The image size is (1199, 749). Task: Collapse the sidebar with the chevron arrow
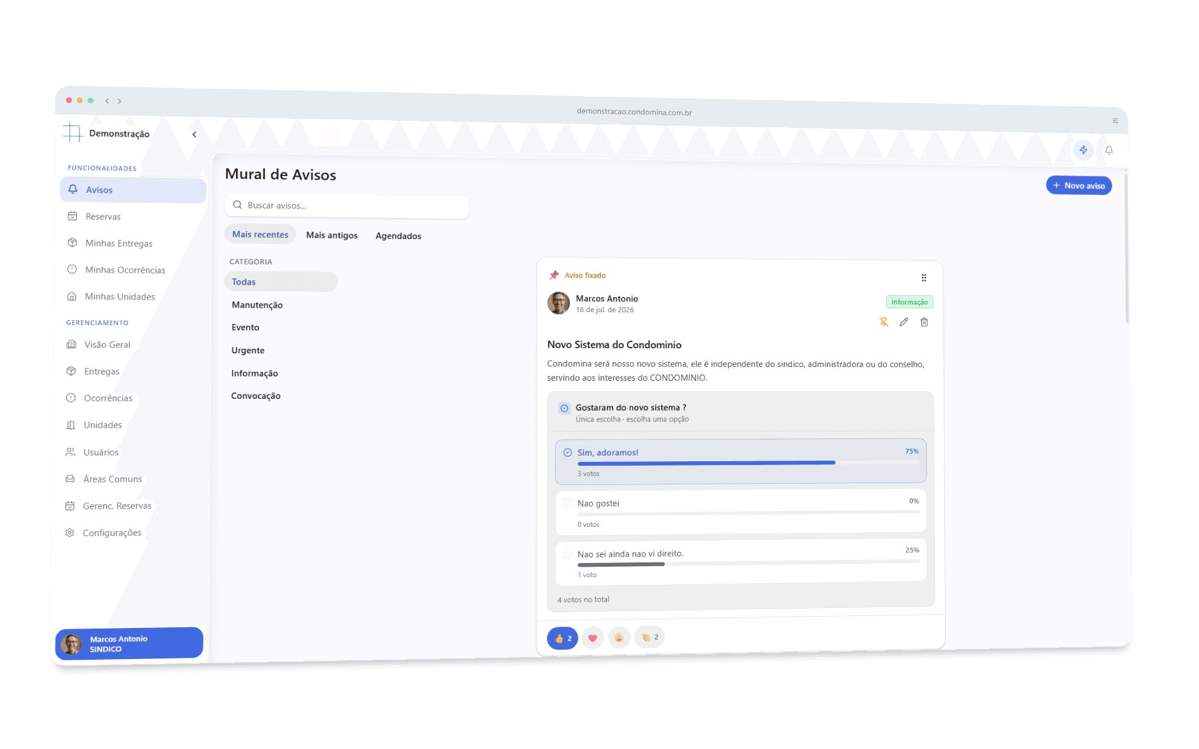coord(194,134)
